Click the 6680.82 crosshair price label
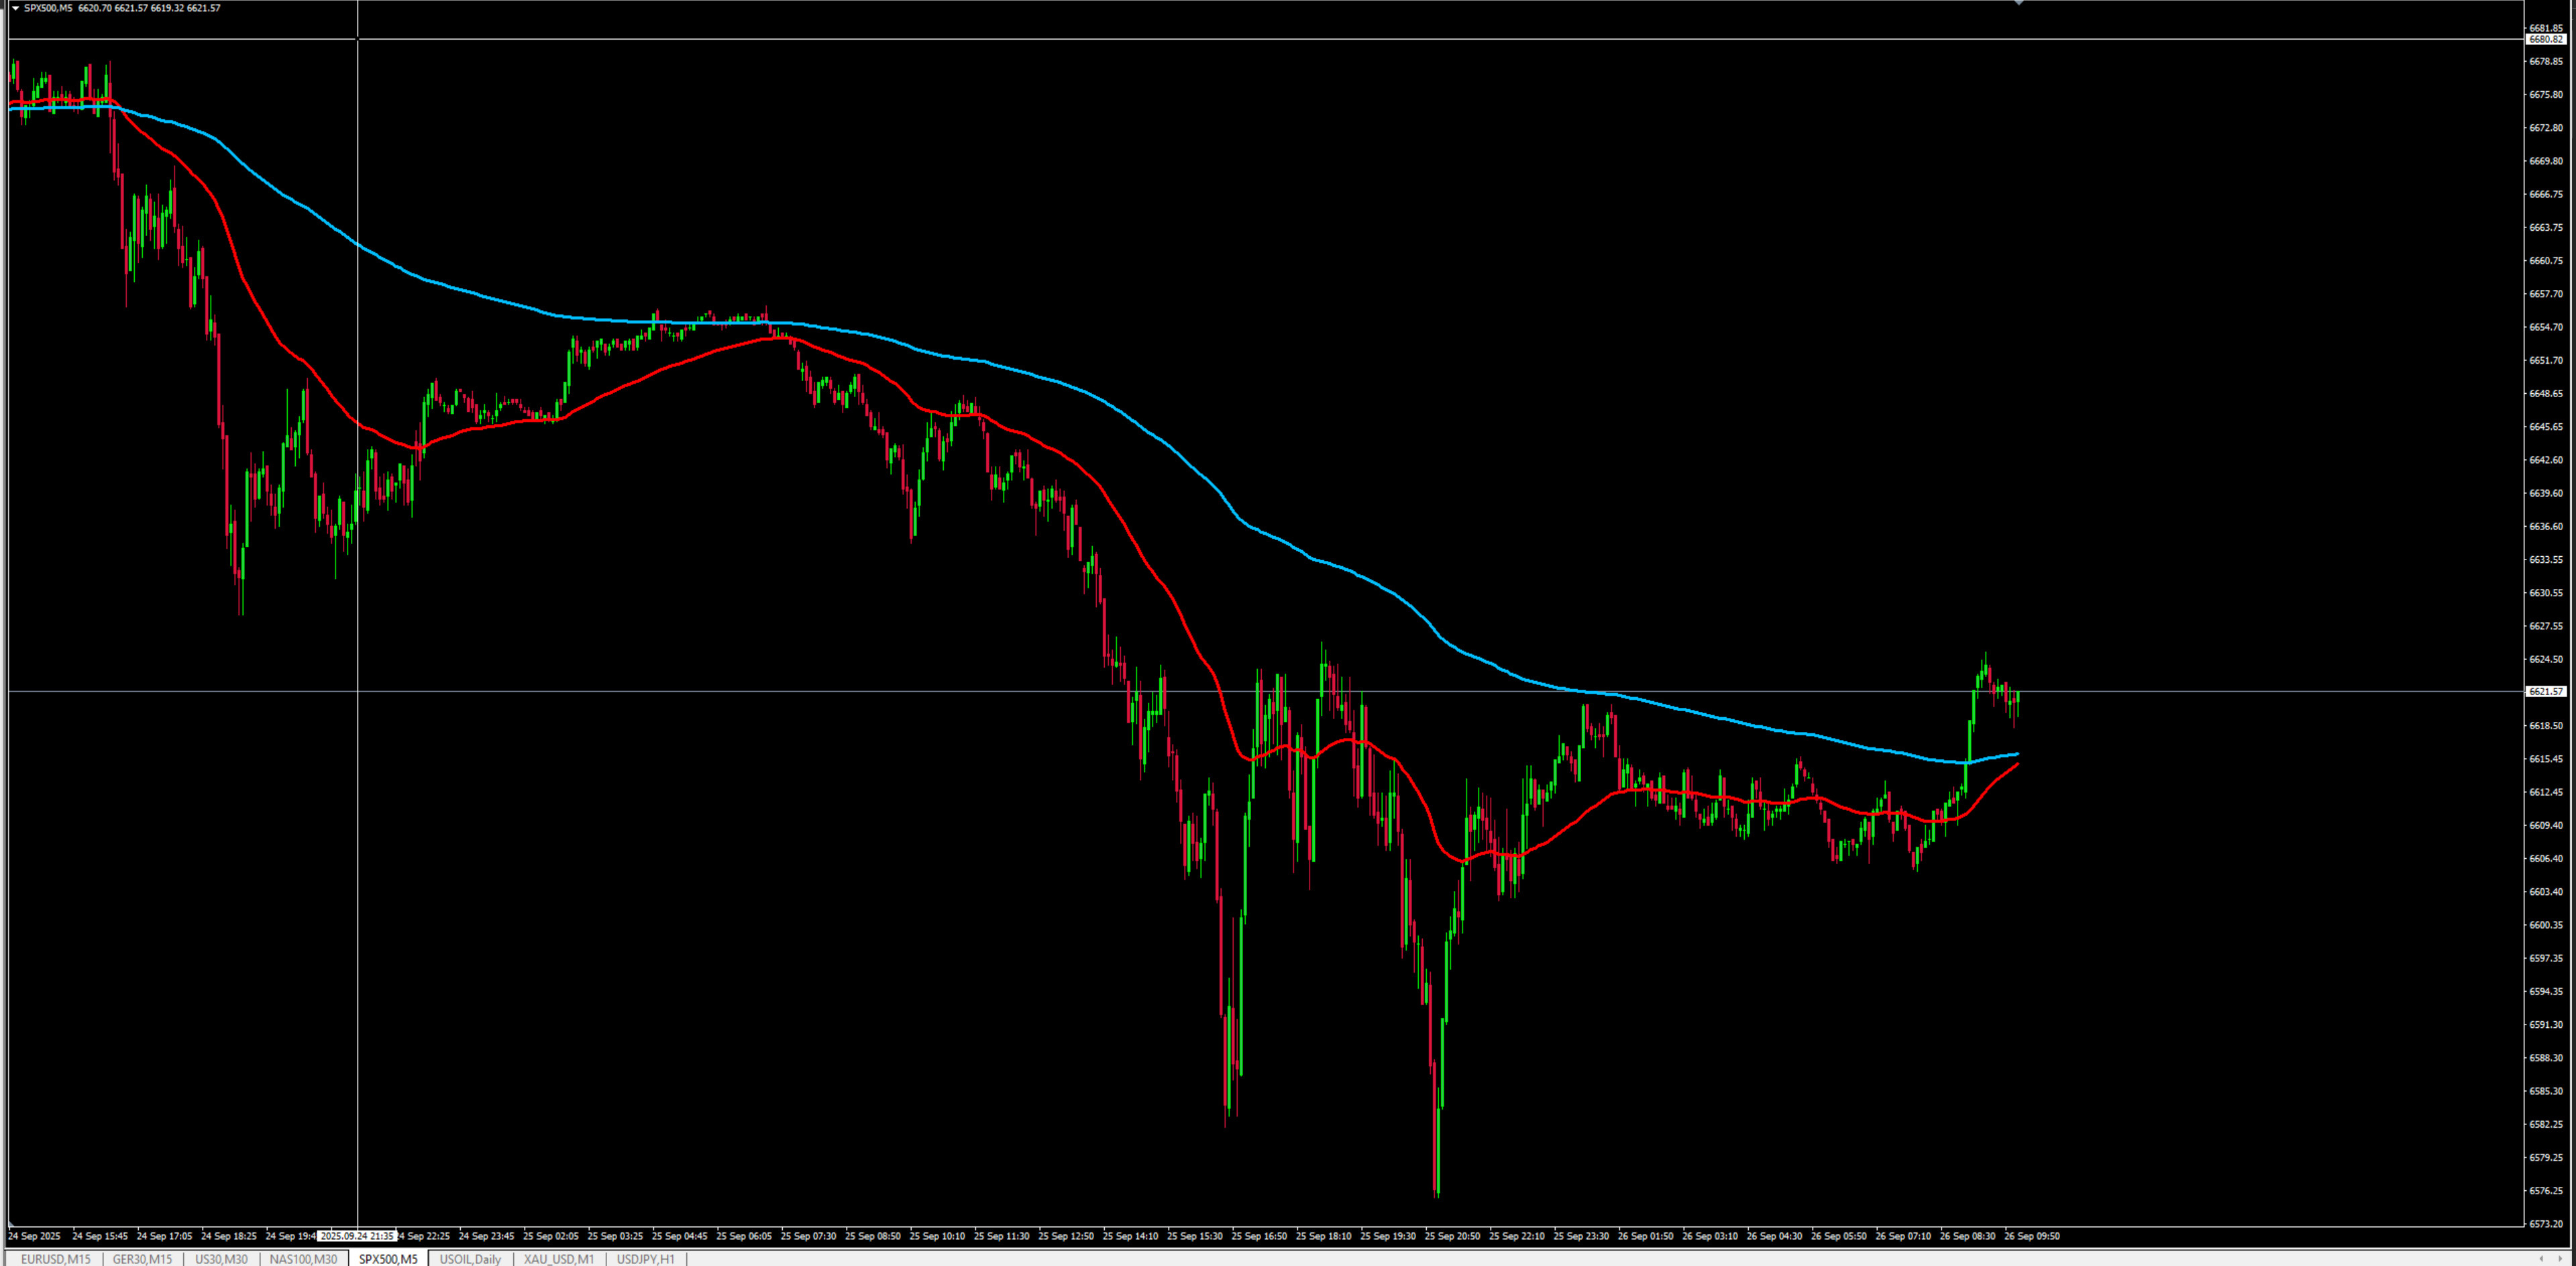2576x1266 pixels. (2545, 39)
